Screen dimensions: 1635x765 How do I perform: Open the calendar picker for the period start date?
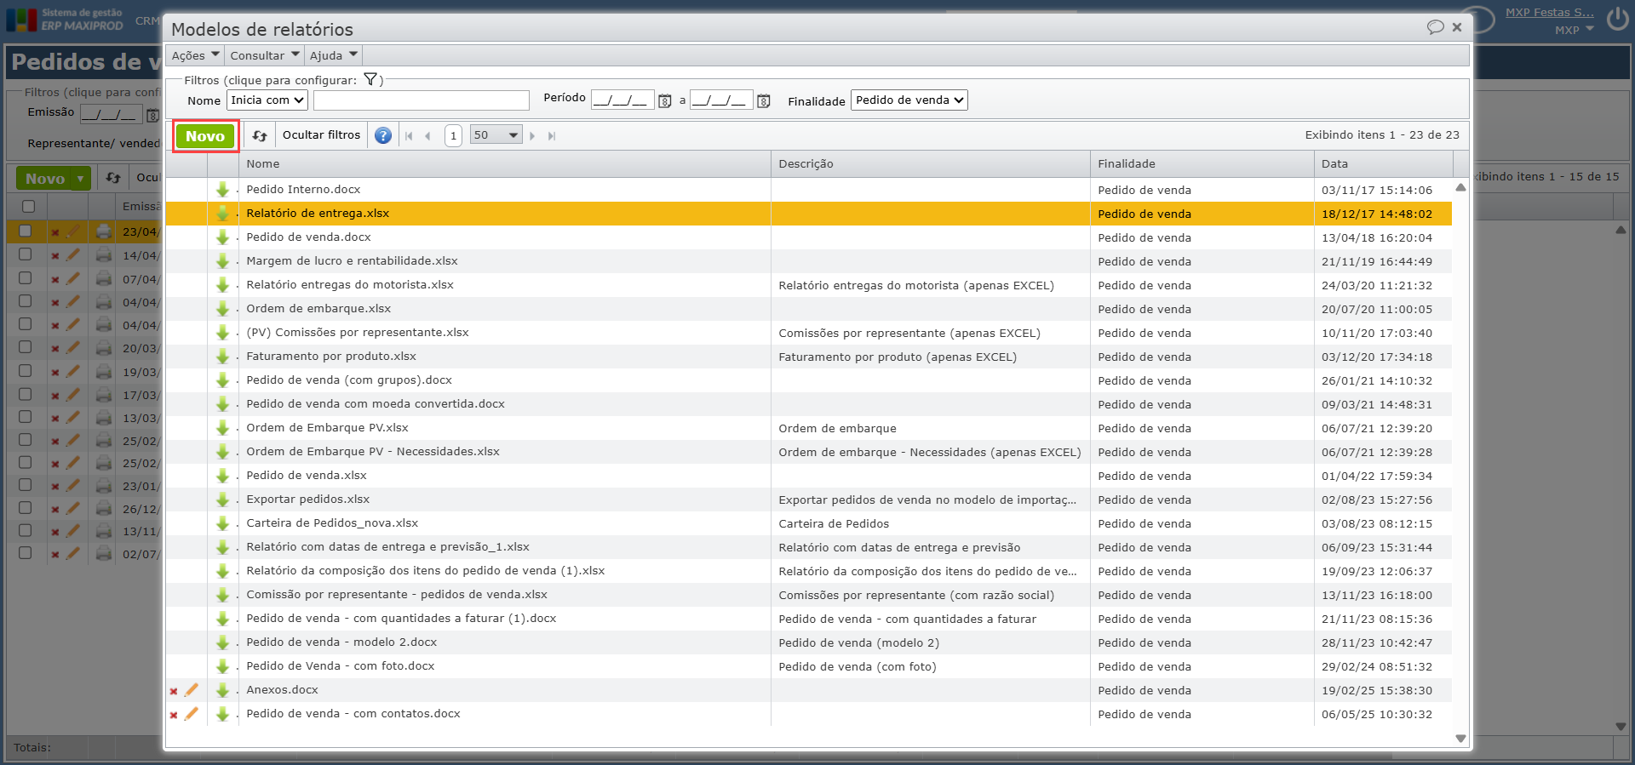[x=665, y=101]
